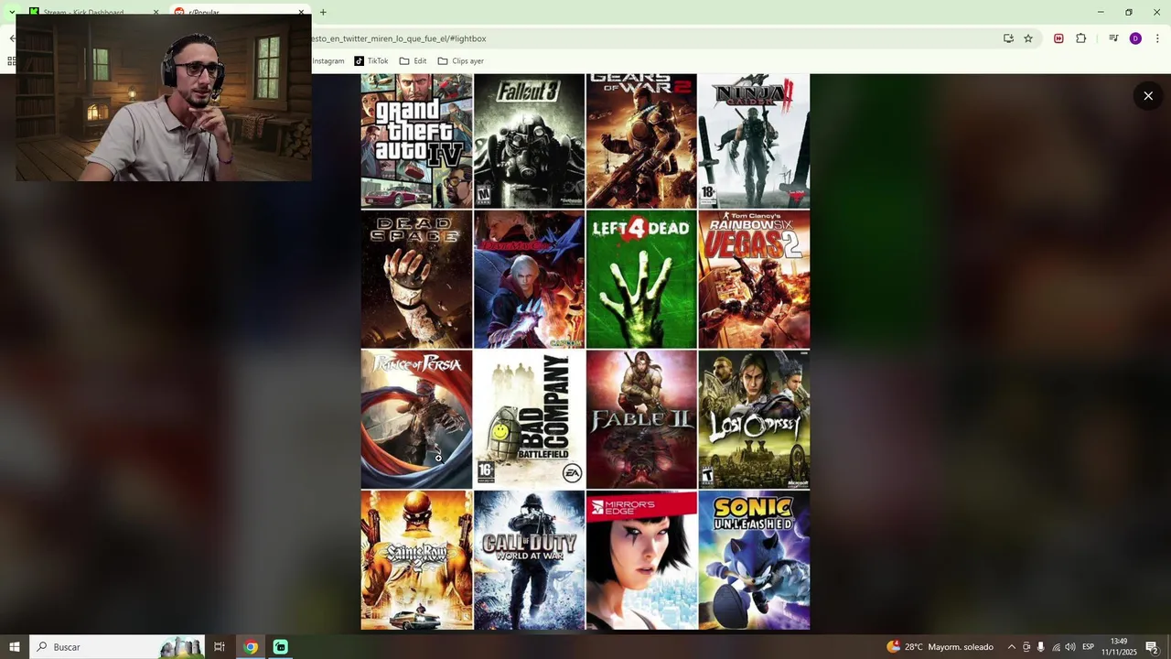Click the Fable II cover

coord(641,420)
